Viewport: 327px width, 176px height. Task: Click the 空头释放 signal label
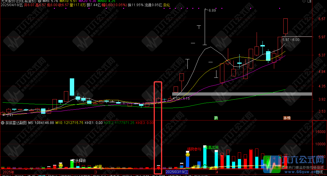(79, 161)
